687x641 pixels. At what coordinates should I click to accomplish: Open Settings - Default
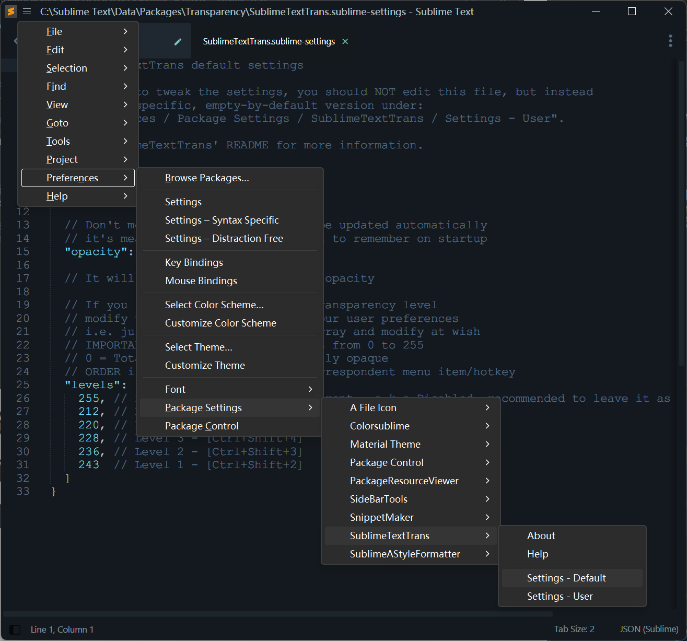pyautogui.click(x=572, y=578)
